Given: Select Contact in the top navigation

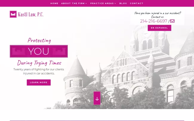Looking at the screenshot, I should pos(136,4).
